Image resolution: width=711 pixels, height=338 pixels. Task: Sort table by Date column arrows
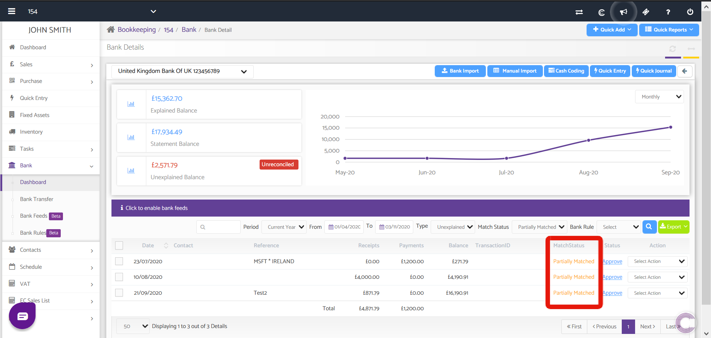tap(166, 245)
